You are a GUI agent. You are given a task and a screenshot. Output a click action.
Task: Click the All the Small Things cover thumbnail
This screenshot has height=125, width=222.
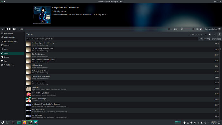pyautogui.click(x=28, y=100)
